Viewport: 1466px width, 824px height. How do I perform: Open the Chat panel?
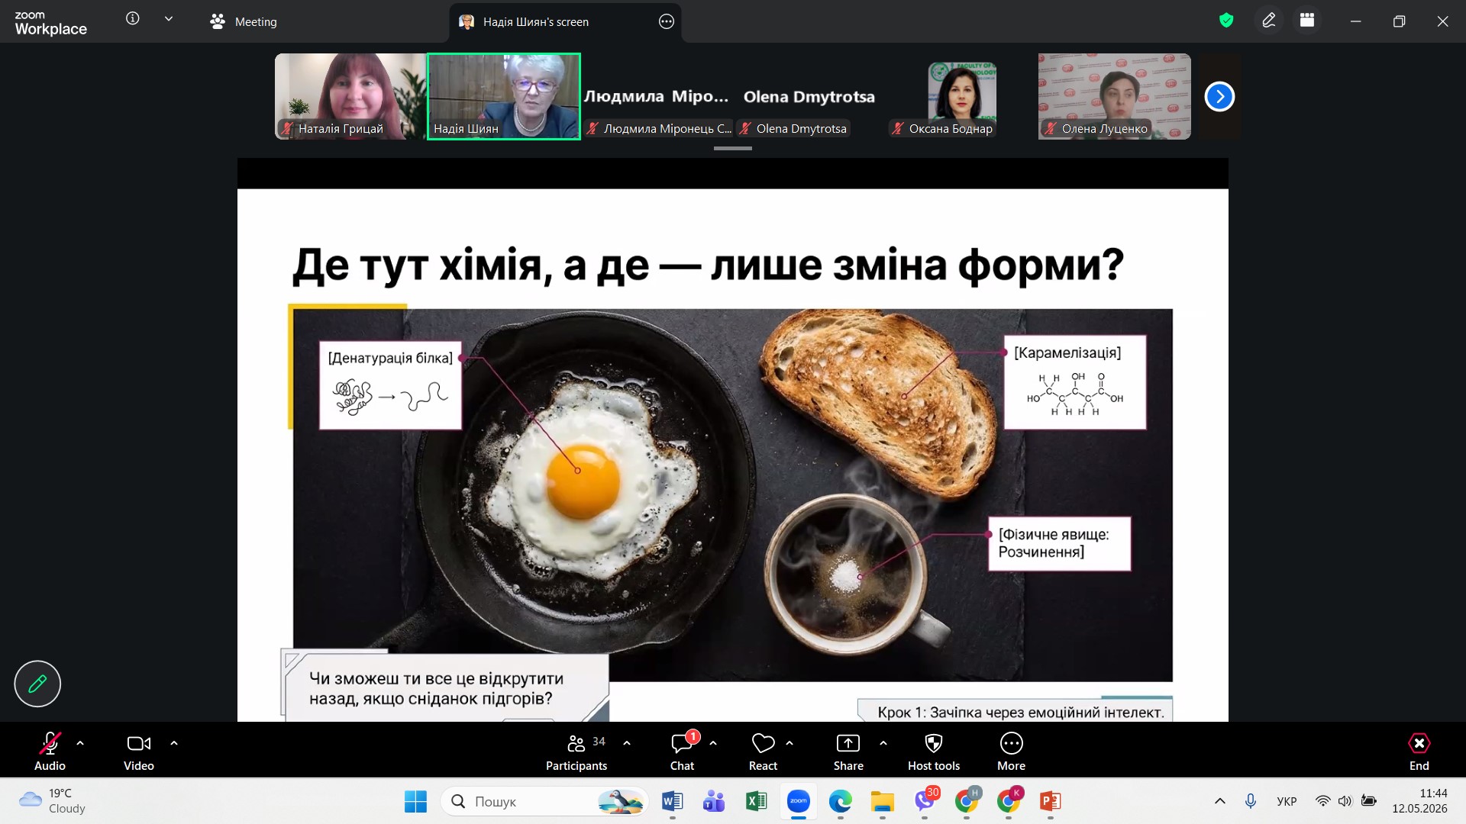point(682,752)
